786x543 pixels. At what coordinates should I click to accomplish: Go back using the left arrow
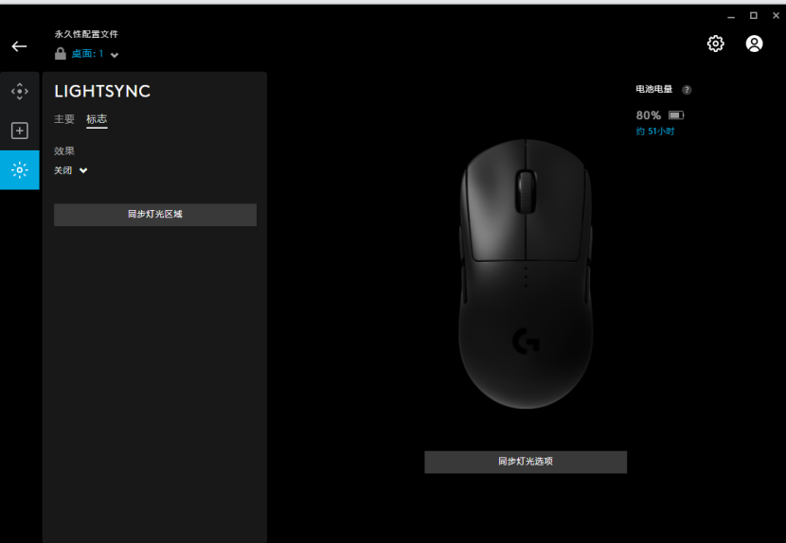click(x=19, y=46)
